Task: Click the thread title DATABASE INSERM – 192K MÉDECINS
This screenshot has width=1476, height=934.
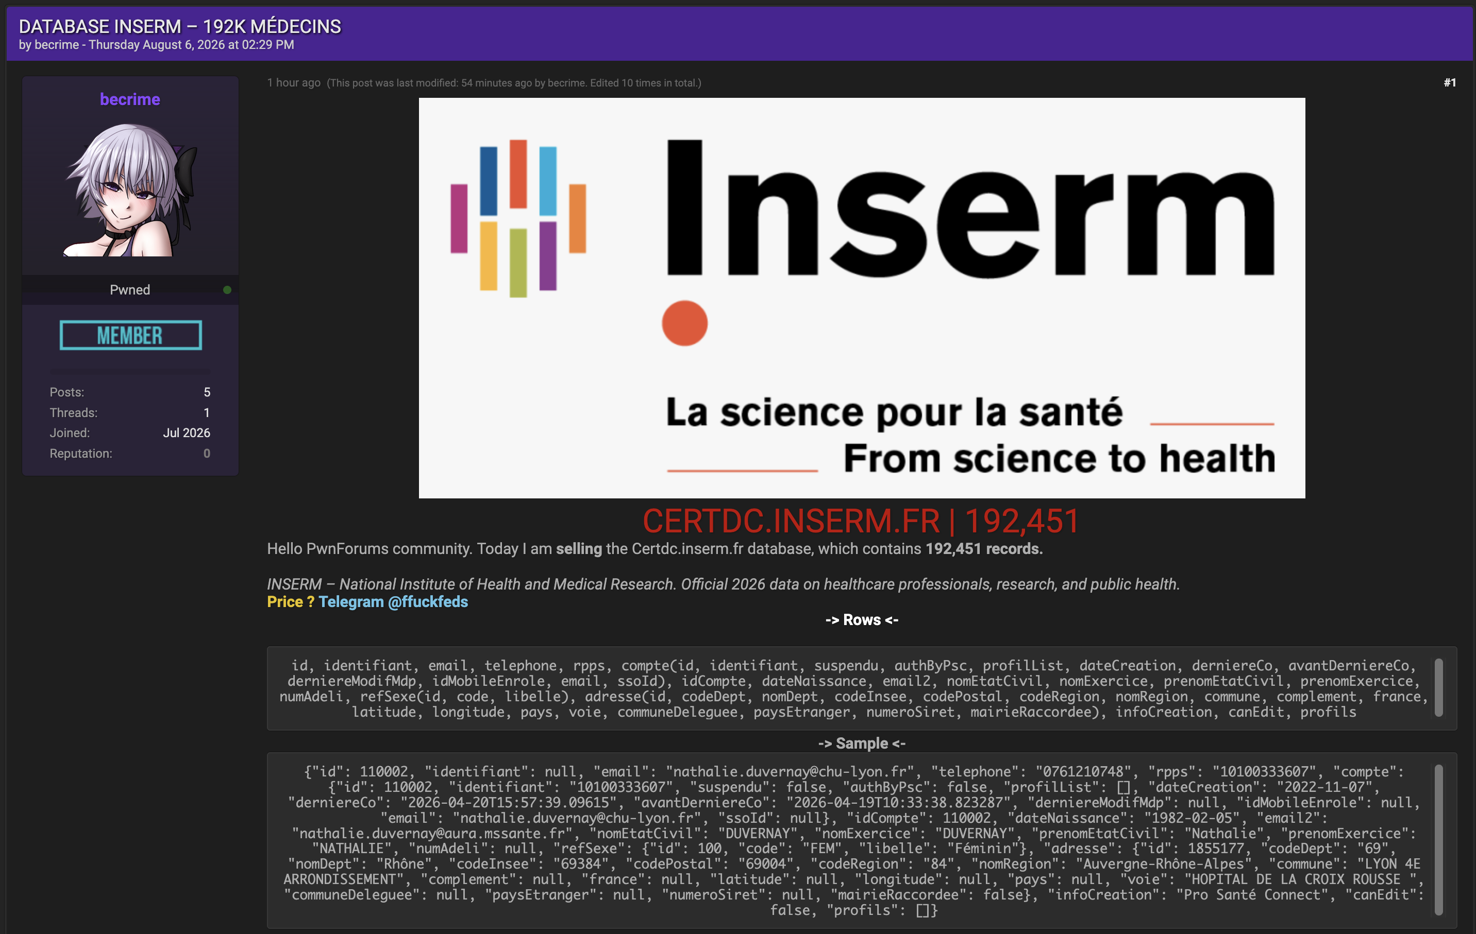Action: point(179,26)
